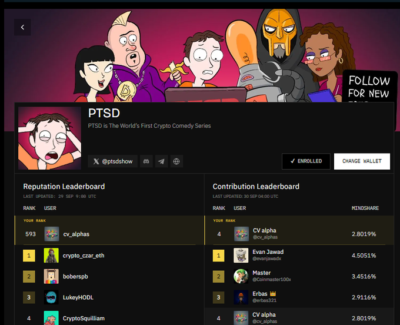Image resolution: width=400 pixels, height=325 pixels.
Task: Click the 593 reputation rank number
Action: click(31, 234)
